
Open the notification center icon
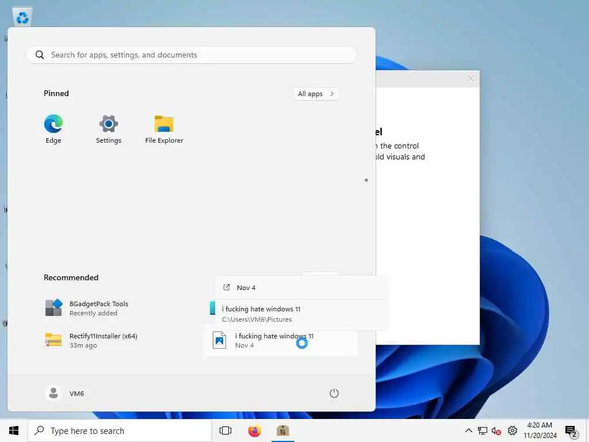click(x=571, y=431)
